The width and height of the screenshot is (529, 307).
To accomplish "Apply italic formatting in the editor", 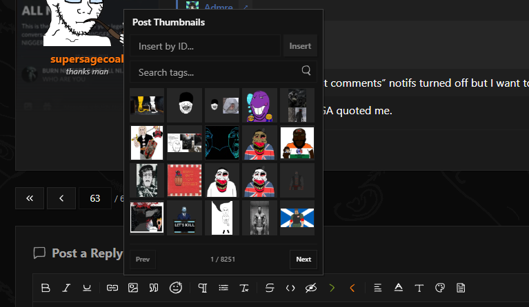I will point(66,287).
